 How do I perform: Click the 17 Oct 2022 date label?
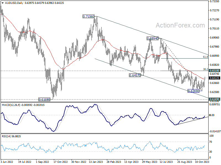point(60,162)
